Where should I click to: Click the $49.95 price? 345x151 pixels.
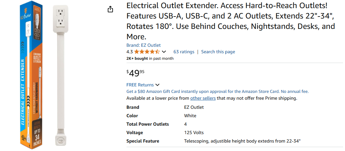point(136,73)
